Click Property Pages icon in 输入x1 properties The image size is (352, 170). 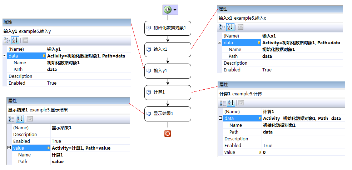click(241, 27)
